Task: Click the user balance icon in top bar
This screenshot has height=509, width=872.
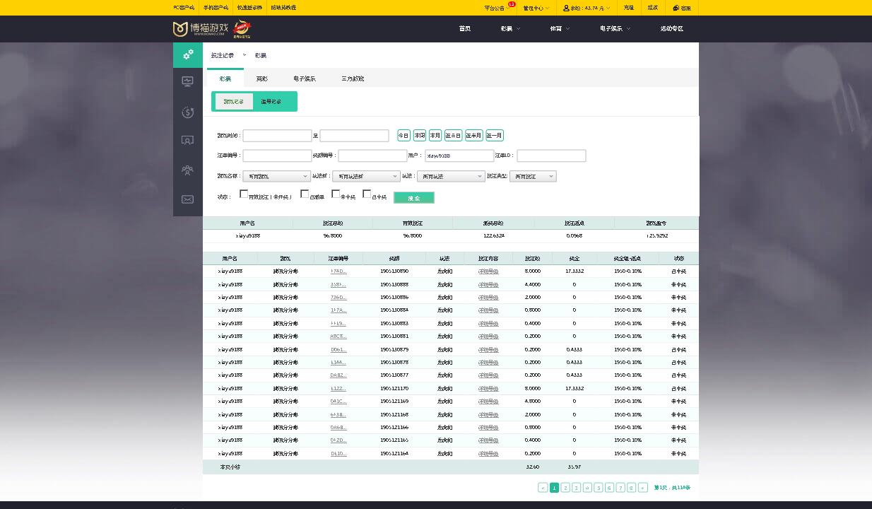Action: coord(567,8)
